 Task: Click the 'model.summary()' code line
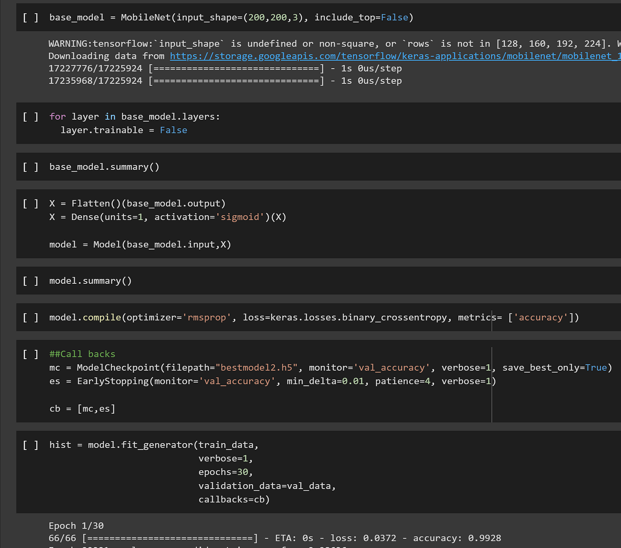point(90,281)
